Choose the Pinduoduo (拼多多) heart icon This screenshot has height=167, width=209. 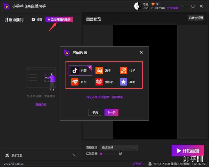tap(99, 82)
